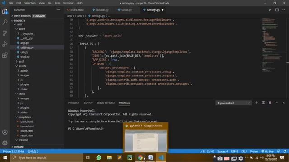The height and width of the screenshot is (162, 289).
Task: Maximize the panel with up chevron
Action: [277, 103]
